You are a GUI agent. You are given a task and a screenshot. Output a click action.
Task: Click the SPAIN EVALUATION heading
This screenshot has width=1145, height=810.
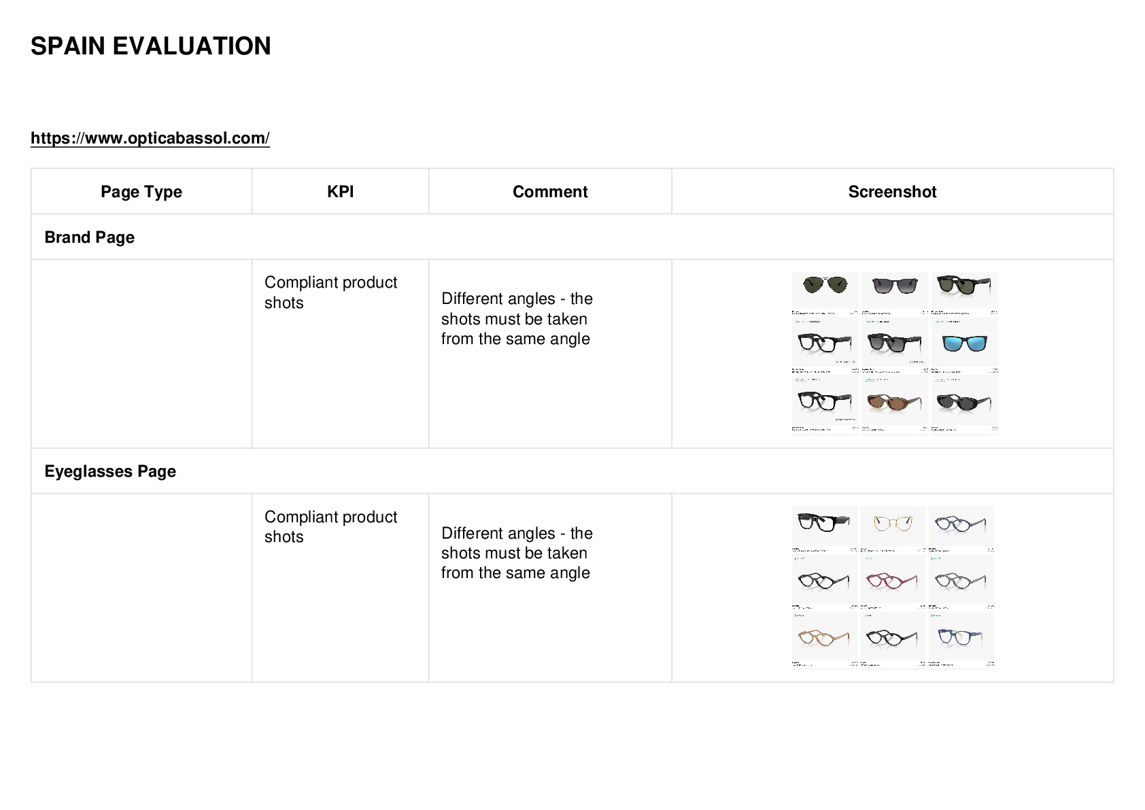click(151, 46)
